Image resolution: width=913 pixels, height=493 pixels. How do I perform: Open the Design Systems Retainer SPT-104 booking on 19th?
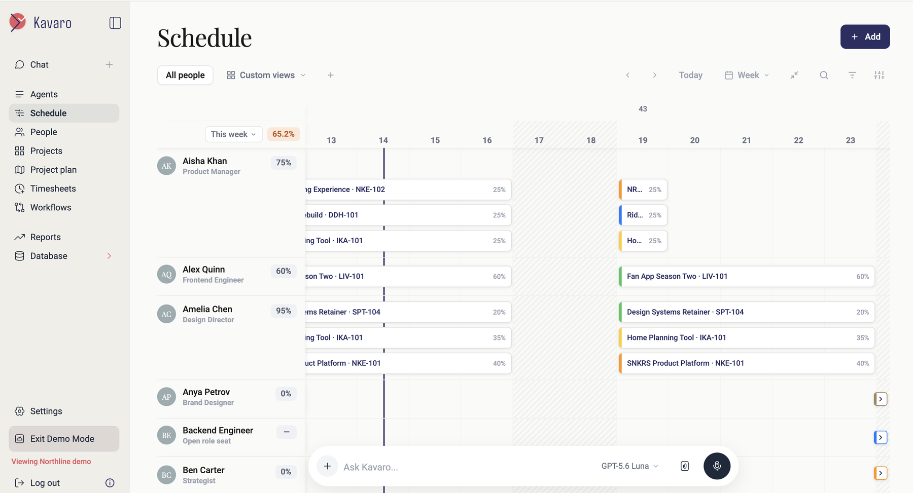point(747,312)
